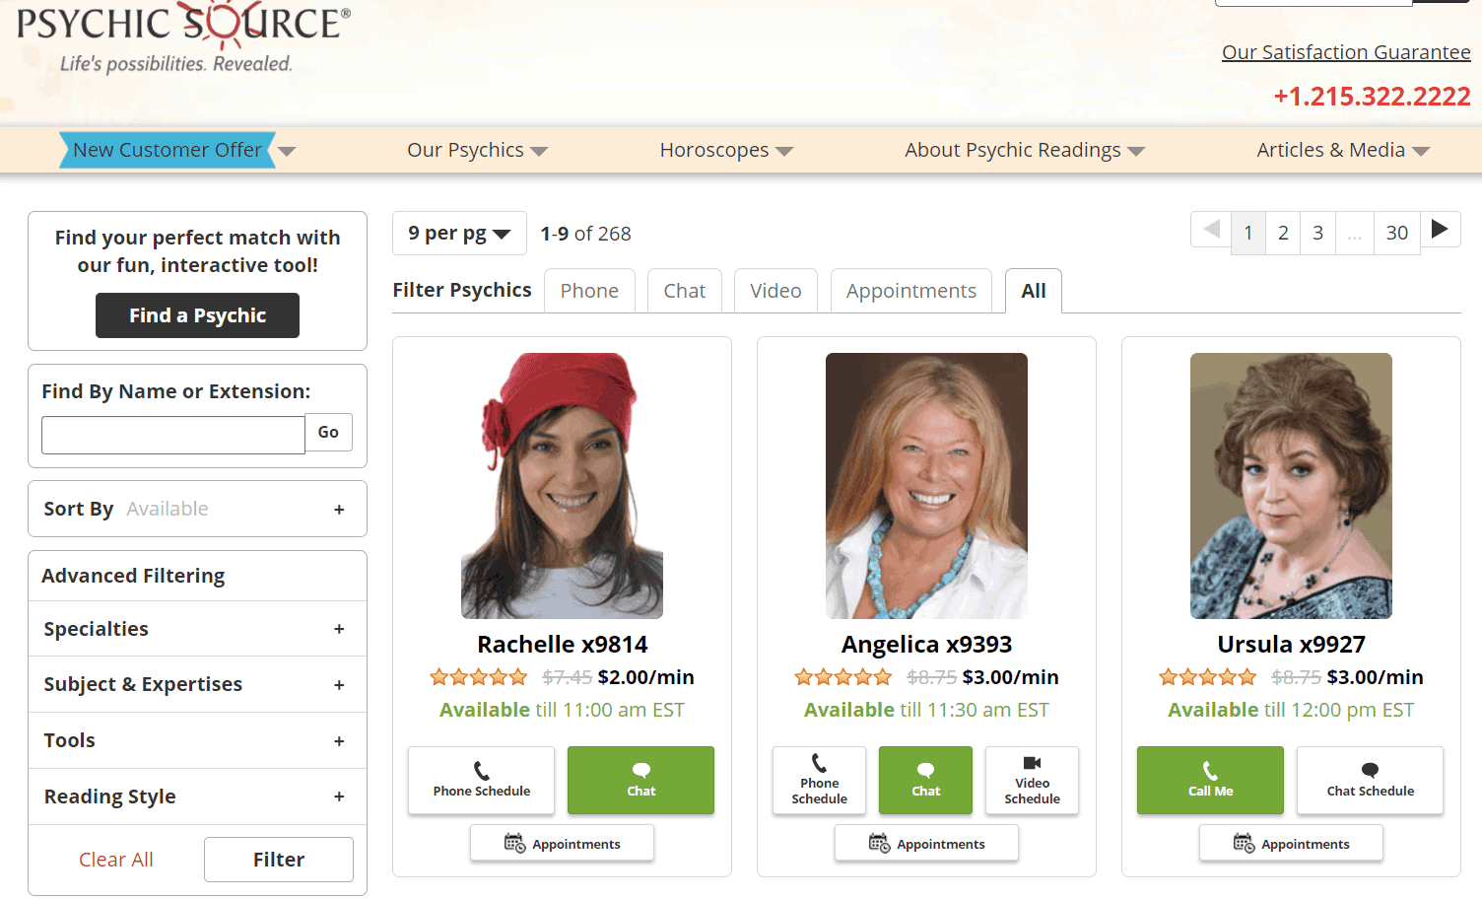
Task: Expand Subject & Expertises filter
Action: [x=197, y=684]
